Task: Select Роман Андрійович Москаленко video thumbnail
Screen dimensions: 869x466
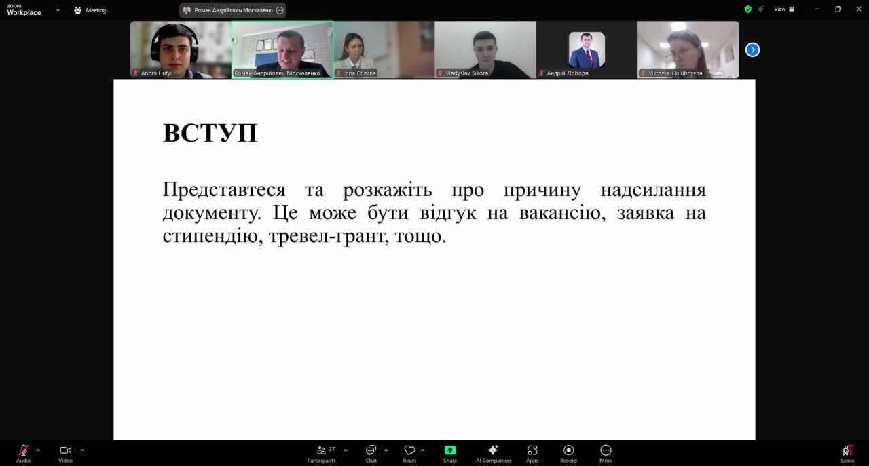Action: [282, 50]
